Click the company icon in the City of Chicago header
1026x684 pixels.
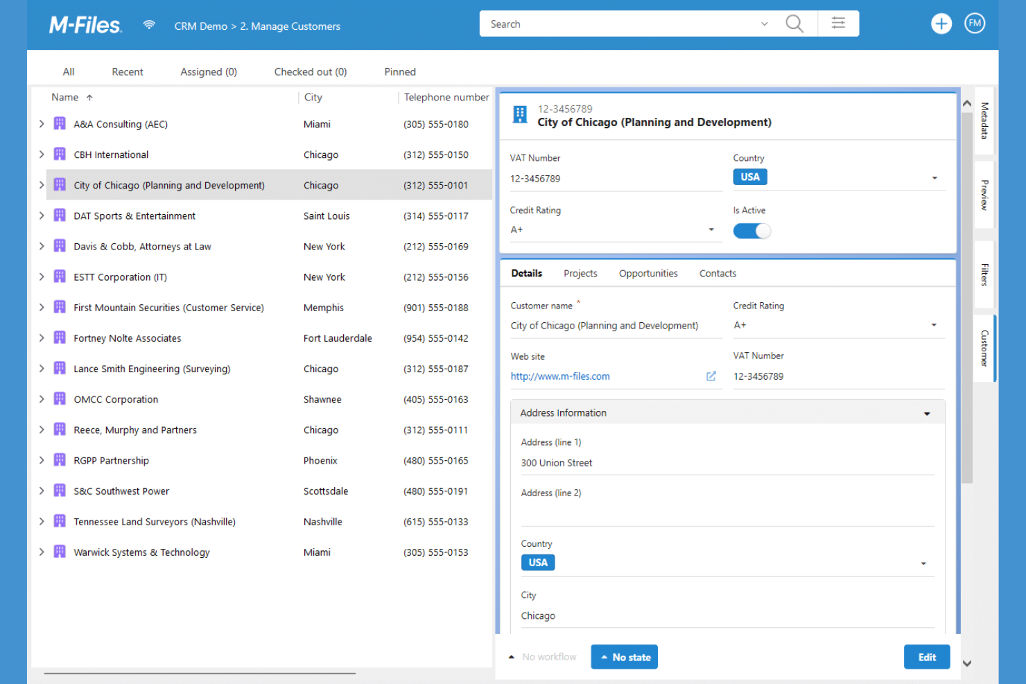point(520,114)
